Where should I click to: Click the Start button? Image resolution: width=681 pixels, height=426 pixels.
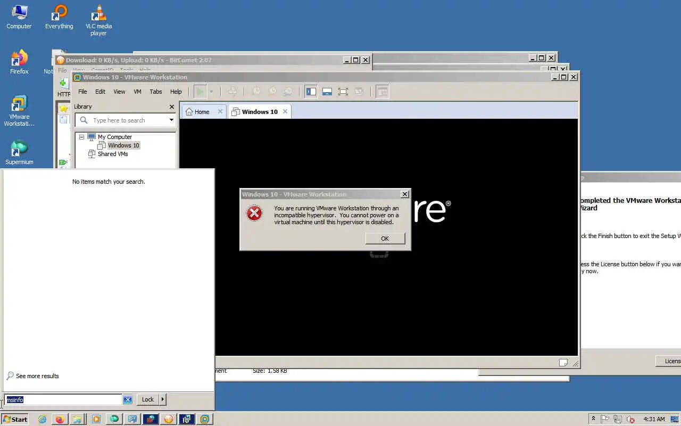(x=15, y=419)
